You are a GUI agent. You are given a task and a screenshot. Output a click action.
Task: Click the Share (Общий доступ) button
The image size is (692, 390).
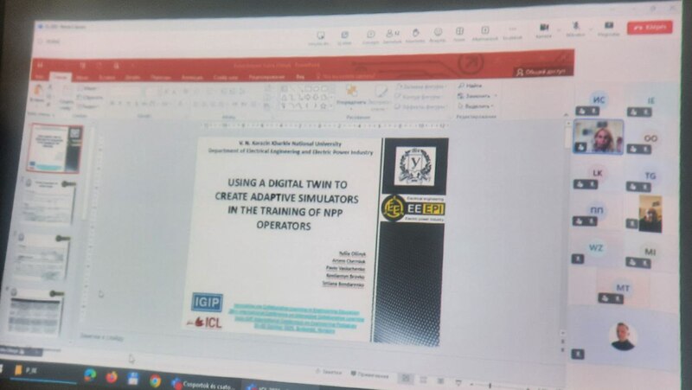542,72
